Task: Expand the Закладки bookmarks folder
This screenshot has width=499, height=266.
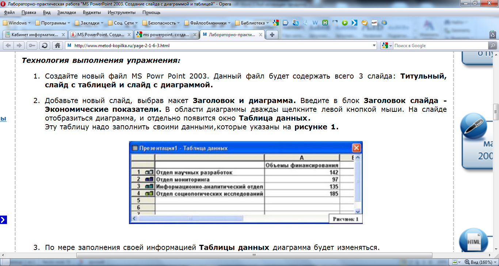Action: pyautogui.click(x=89, y=23)
